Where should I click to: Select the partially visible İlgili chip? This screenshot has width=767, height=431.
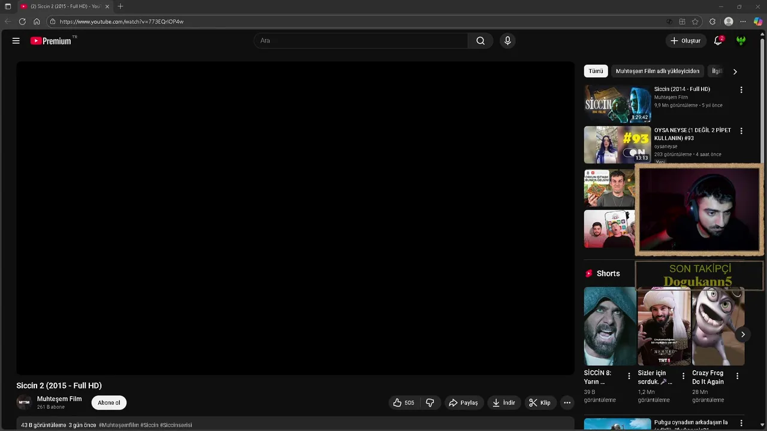[x=716, y=71]
